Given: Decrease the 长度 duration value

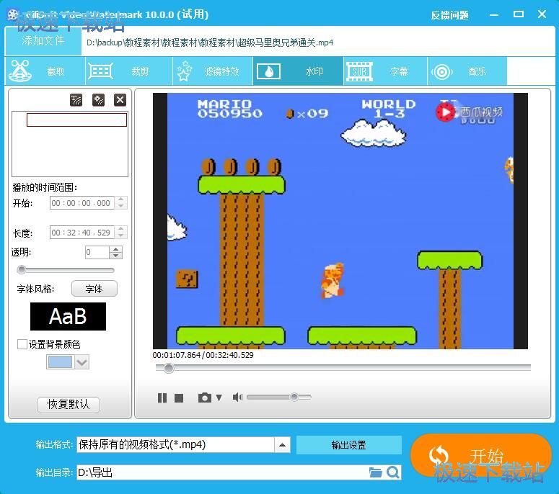Looking at the screenshot, I should tap(121, 236).
